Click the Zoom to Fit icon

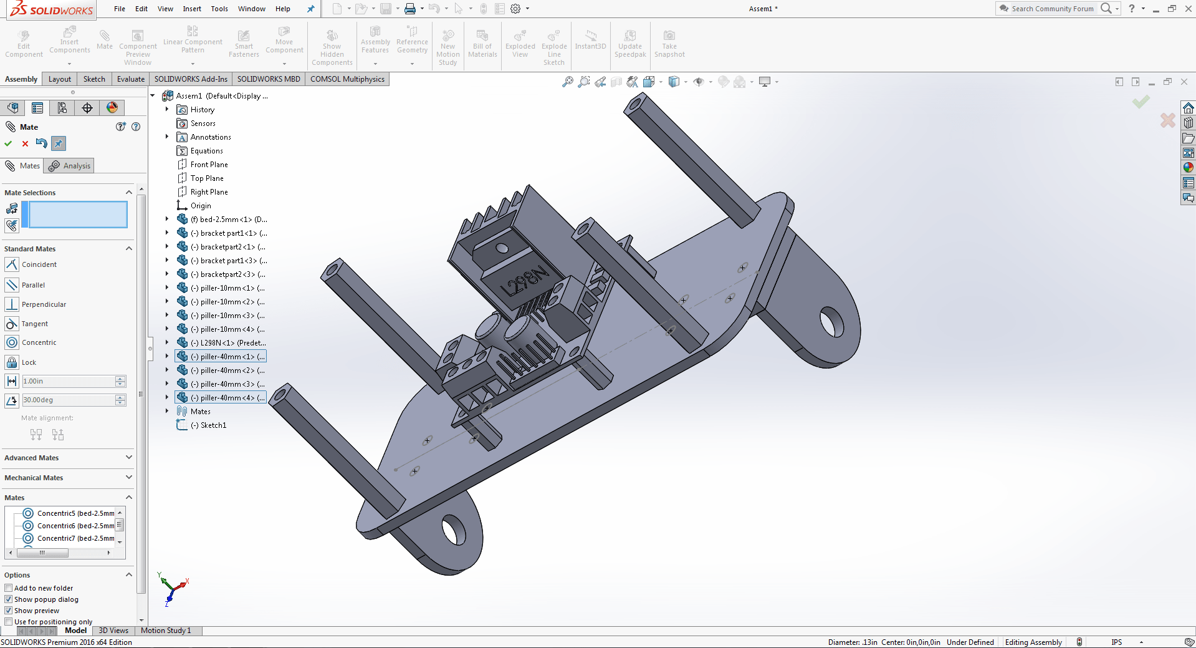pos(567,82)
